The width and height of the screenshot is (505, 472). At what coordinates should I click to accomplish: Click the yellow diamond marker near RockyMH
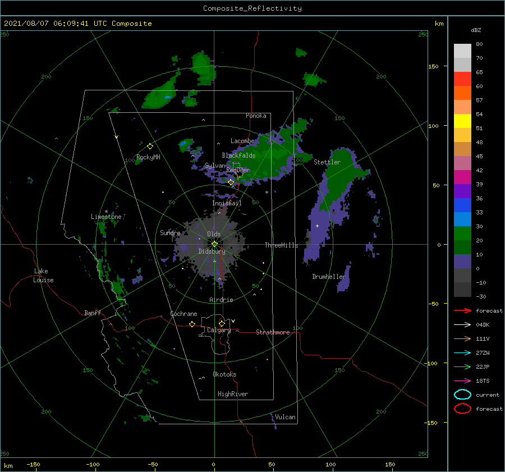150,146
